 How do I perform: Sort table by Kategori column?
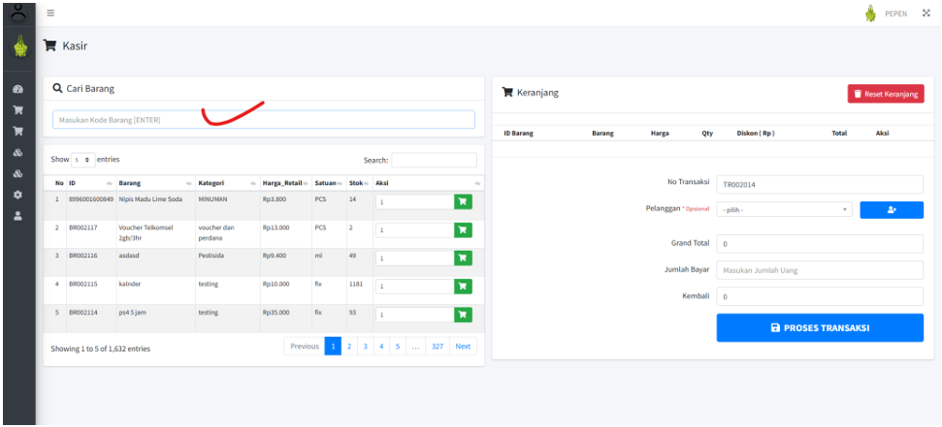(227, 183)
